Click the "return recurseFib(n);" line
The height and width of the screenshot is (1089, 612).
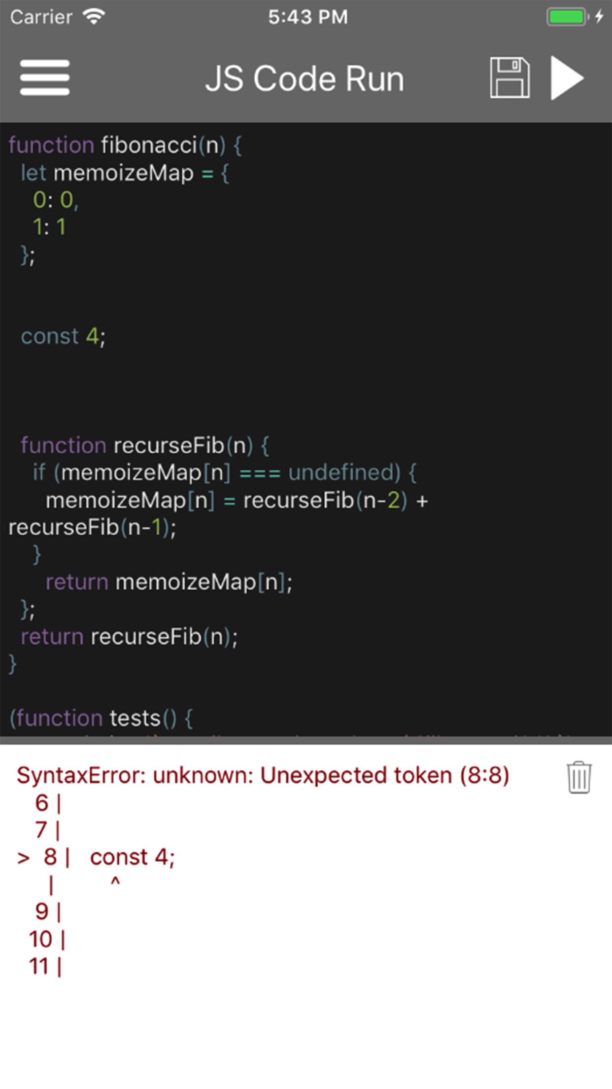pyautogui.click(x=129, y=637)
